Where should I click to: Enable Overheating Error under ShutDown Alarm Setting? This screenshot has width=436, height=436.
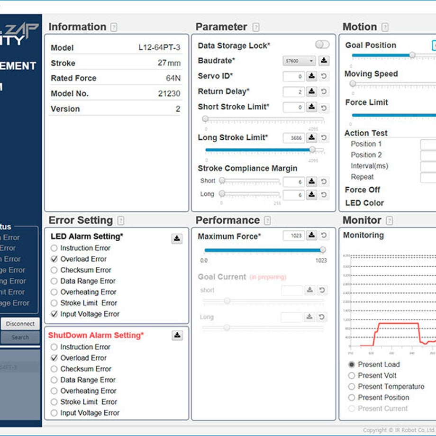pos(54,391)
